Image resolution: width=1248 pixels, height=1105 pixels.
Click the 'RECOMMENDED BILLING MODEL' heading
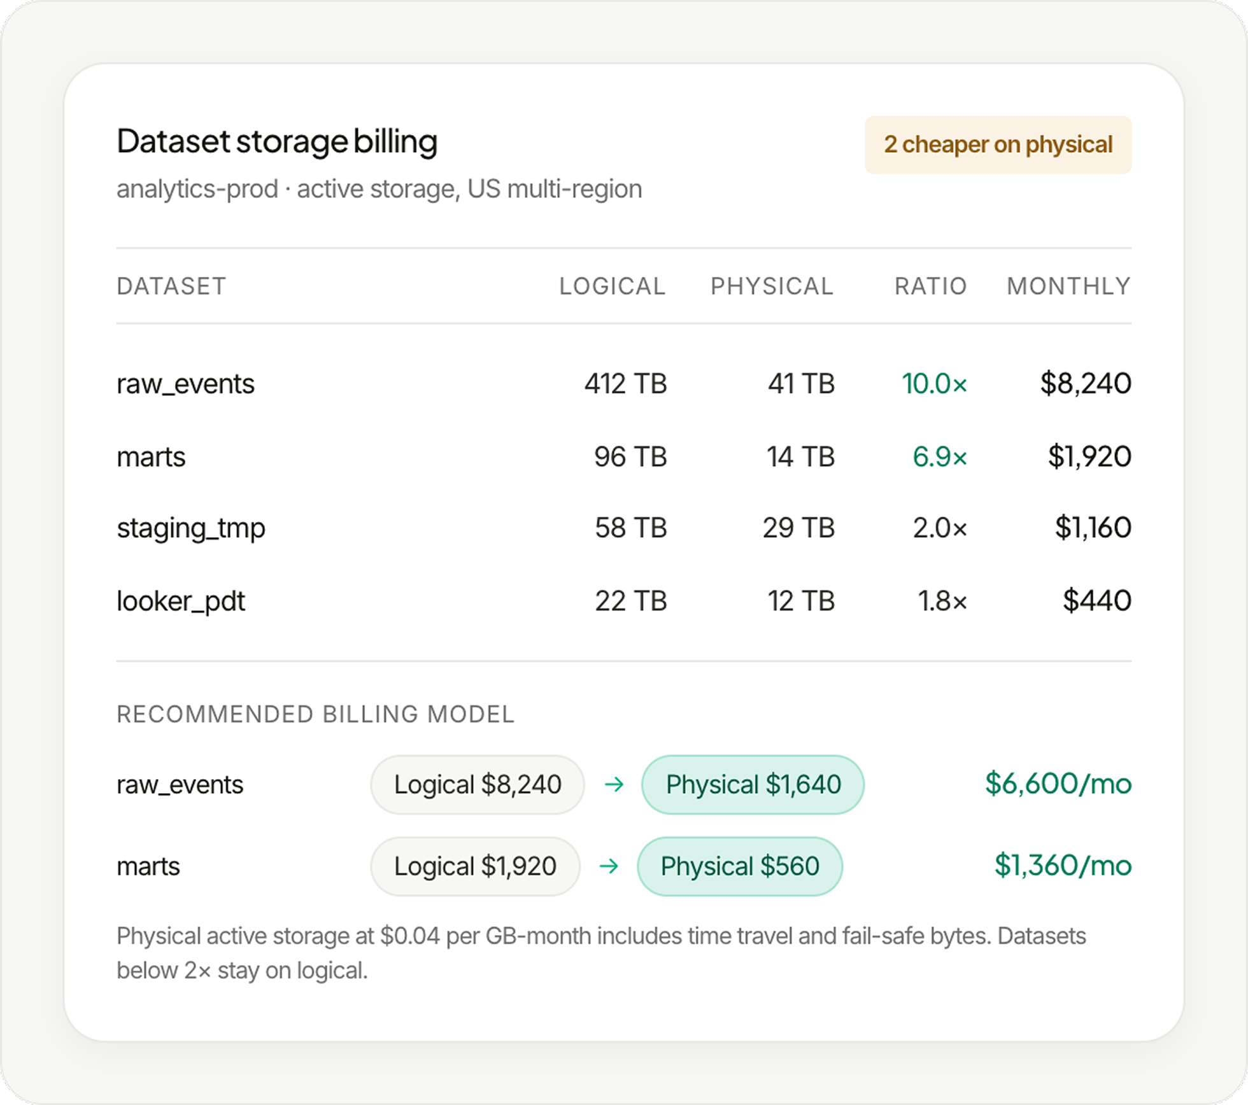315,714
